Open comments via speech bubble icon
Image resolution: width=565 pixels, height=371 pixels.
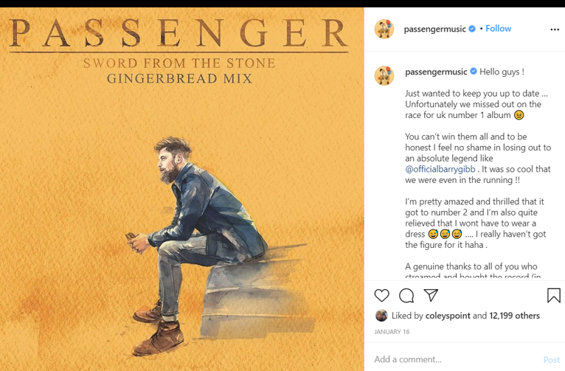[406, 296]
